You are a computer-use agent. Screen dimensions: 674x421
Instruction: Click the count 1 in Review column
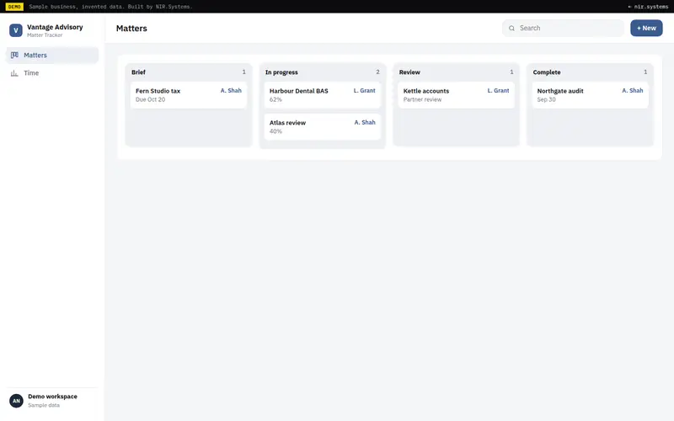pyautogui.click(x=511, y=72)
